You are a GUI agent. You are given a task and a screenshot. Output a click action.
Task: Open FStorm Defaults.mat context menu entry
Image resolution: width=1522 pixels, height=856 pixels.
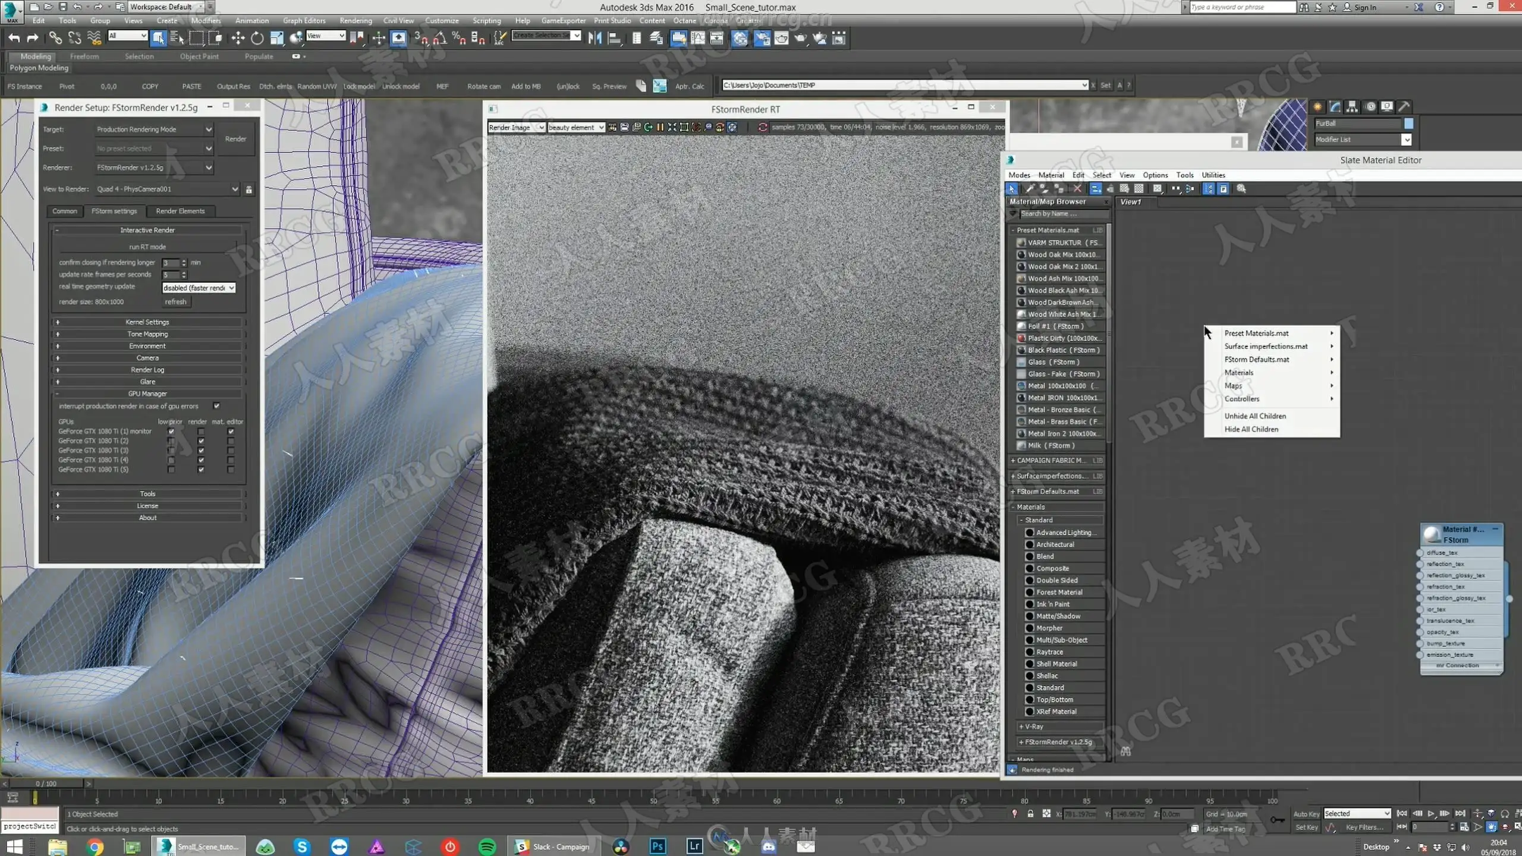1257,360
